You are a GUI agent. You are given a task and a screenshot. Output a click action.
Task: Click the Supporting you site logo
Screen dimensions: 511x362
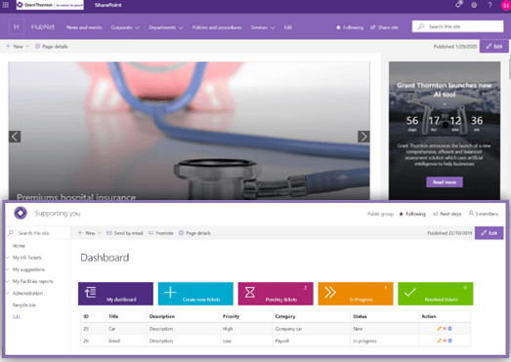point(21,213)
